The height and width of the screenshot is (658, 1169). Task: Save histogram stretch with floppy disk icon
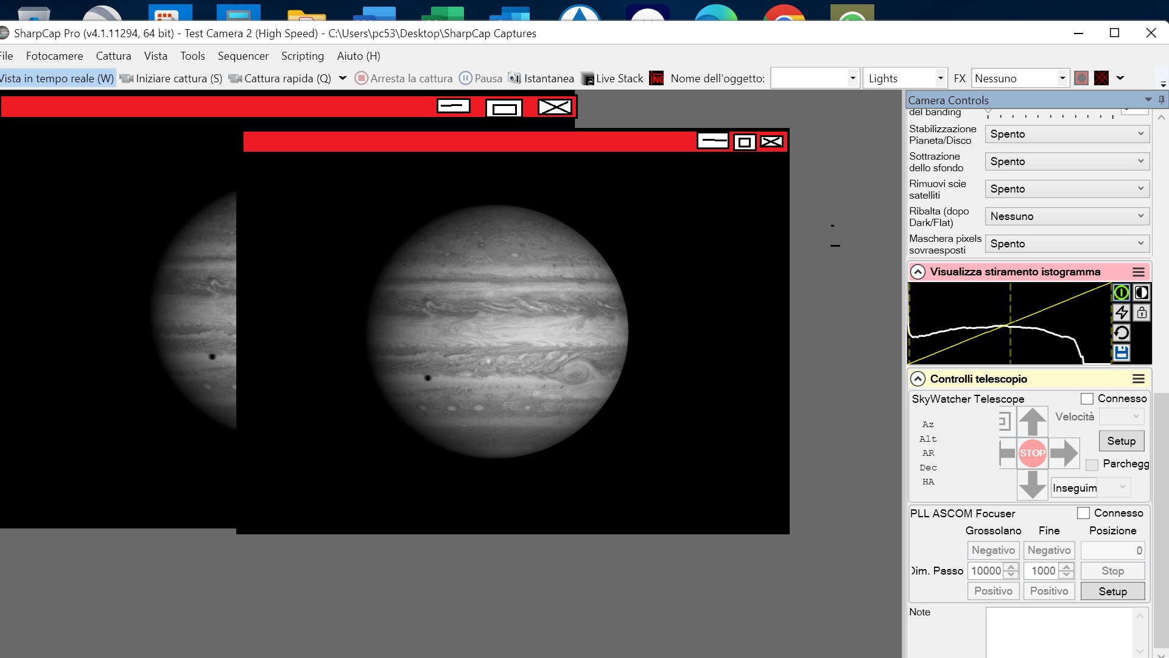pyautogui.click(x=1121, y=353)
